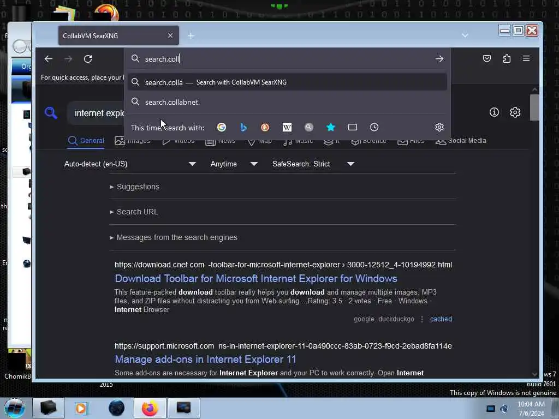Open Firefox from the taskbar
Screen dimensions: 559x419
[150, 408]
